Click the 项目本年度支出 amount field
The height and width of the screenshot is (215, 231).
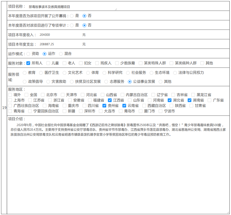[x=60, y=44]
